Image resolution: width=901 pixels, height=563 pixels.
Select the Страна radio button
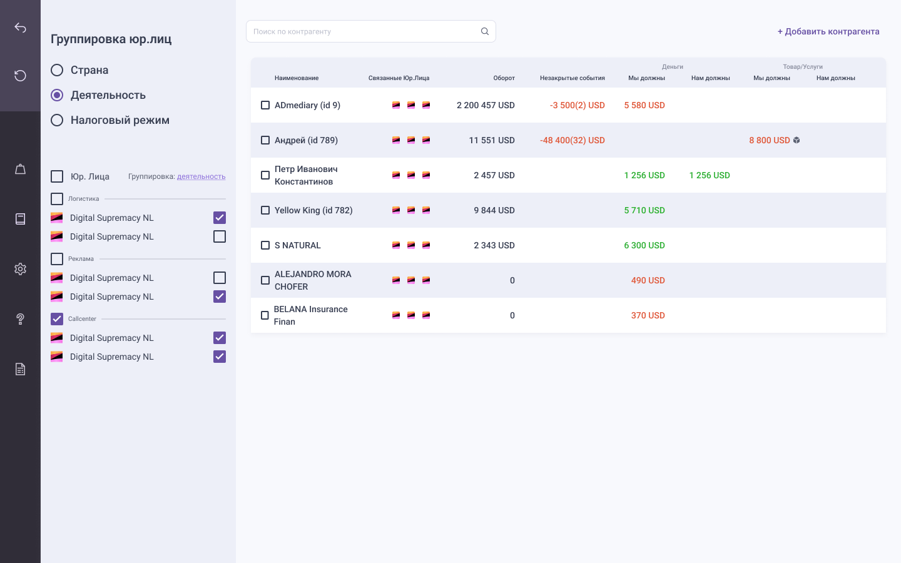coord(57,70)
